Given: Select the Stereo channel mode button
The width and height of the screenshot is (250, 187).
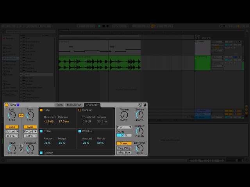Looking at the screenshot, I should click(124, 143).
